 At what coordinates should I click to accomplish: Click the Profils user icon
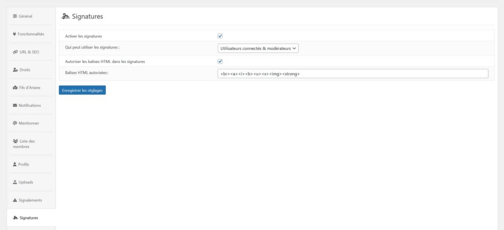(x=14, y=164)
